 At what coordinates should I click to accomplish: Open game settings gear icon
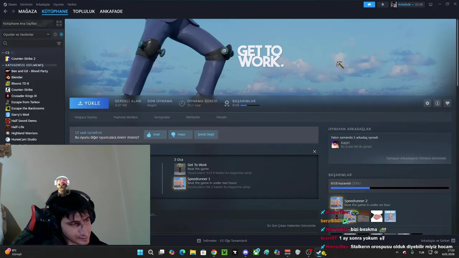(x=427, y=103)
